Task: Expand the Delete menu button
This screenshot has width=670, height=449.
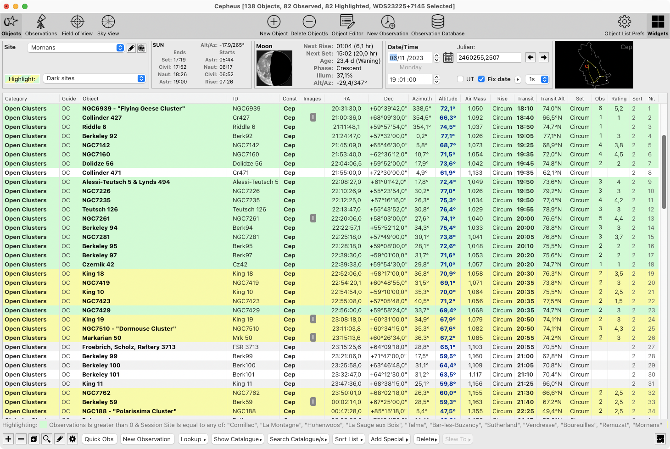Action: (427, 439)
